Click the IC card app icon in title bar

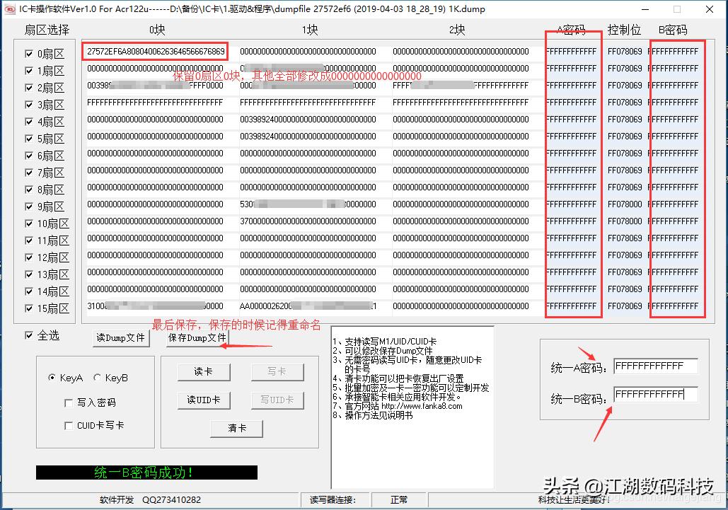coord(8,9)
